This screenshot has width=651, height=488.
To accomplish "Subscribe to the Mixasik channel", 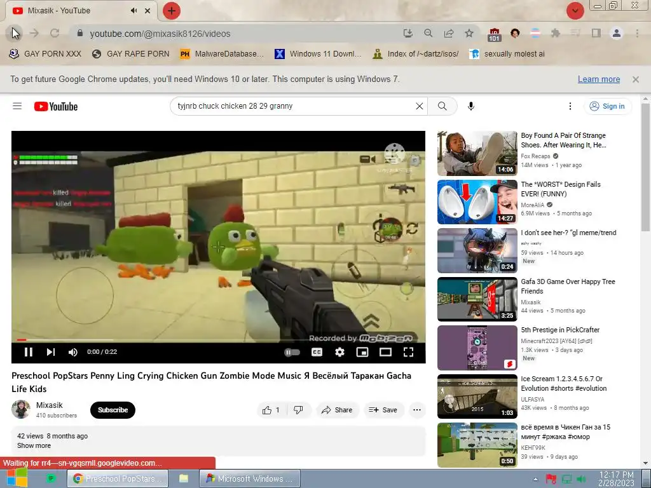I will (x=113, y=410).
